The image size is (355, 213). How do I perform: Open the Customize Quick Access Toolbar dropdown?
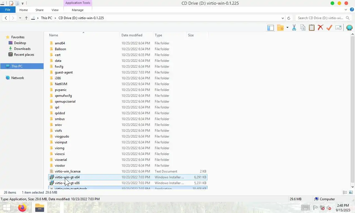click(x=22, y=4)
